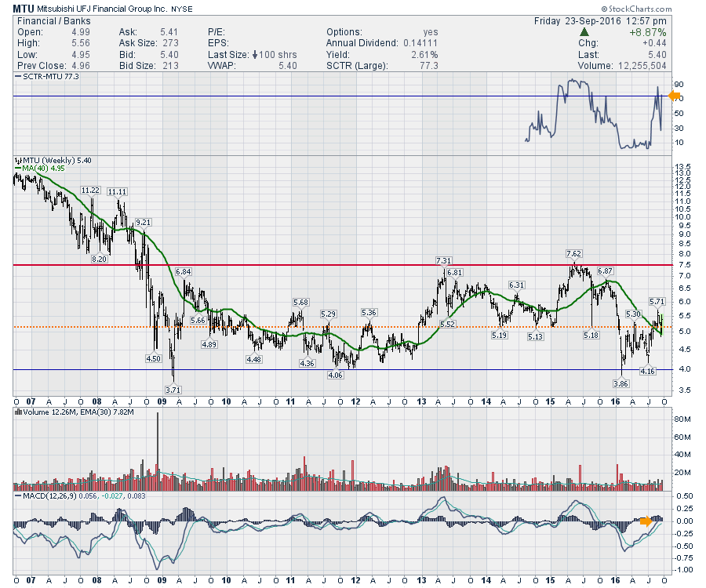Click the orange arrow in the MACD panel
Screen dimensions: 706x588
point(646,521)
